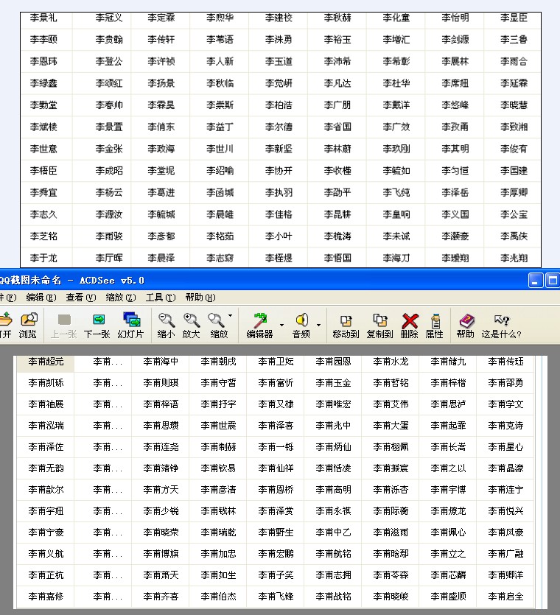Click the name 李玉道
Screen dimensions: 560x615
279,62
